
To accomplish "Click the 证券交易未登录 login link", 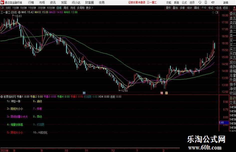I will 137,2.
